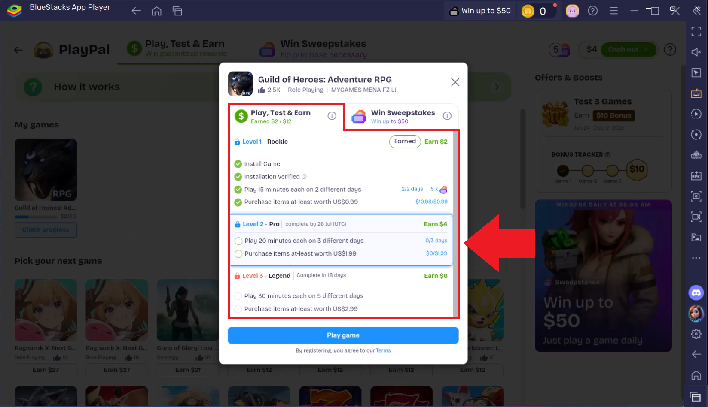Click the Earned badge on Level 1
The image size is (708, 407).
pos(405,142)
